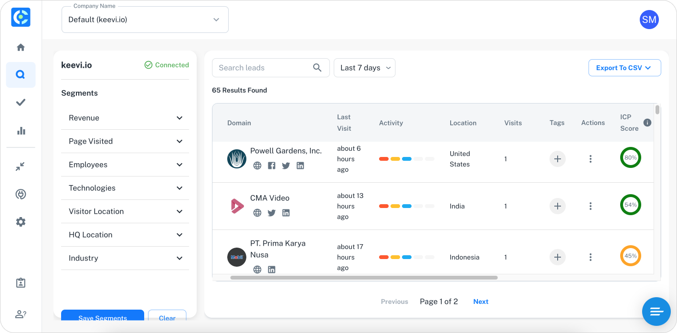Click the horizontal scrollbar under the table
This screenshot has height=333, width=677.
coord(364,277)
